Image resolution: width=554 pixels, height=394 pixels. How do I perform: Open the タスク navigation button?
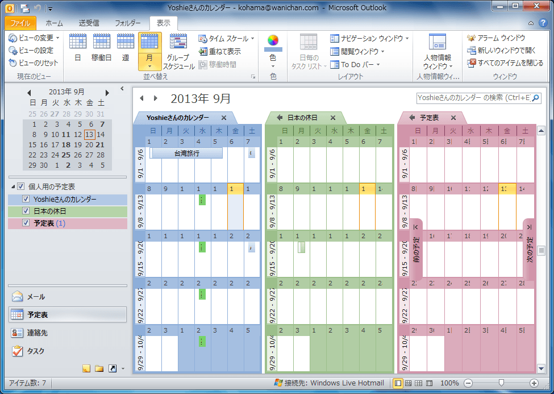coord(68,351)
